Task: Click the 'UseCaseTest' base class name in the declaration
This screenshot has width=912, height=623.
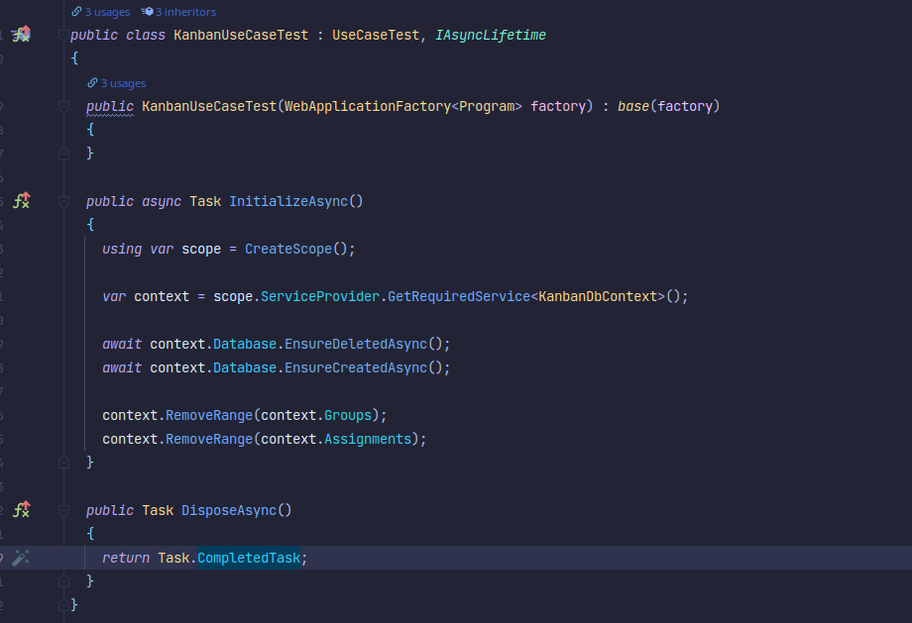Action: [x=376, y=35]
